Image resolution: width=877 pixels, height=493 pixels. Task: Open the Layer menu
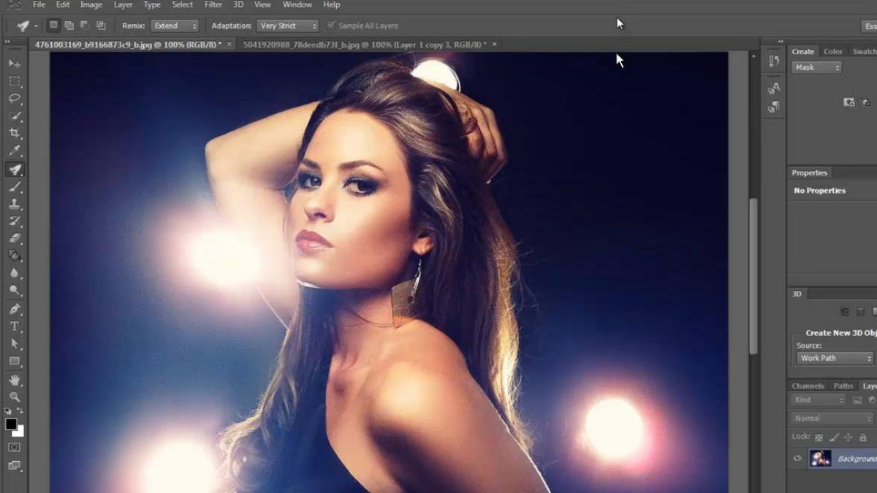[x=123, y=4]
